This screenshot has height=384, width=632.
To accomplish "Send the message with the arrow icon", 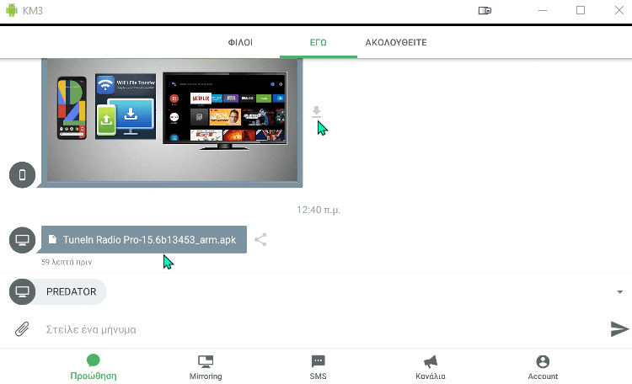I will click(x=619, y=328).
